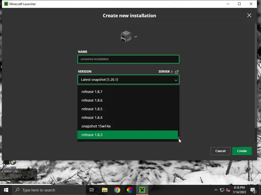Click the muted volume tray icon
The image size is (261, 195).
coord(228,190)
